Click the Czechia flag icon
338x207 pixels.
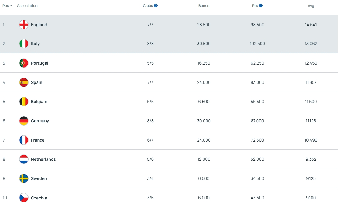[24, 198]
